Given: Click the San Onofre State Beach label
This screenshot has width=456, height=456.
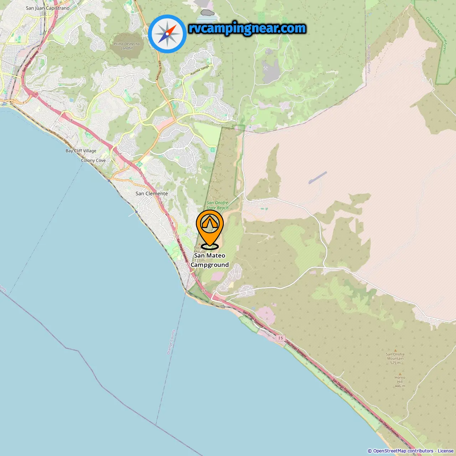Looking at the screenshot, I should tap(217, 205).
